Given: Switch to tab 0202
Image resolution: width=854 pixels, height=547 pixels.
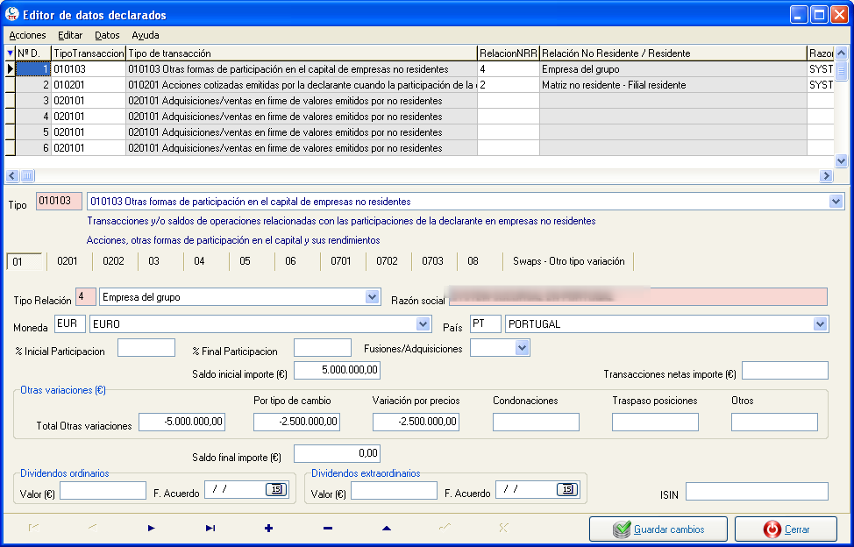Looking at the screenshot, I should pyautogui.click(x=113, y=261).
